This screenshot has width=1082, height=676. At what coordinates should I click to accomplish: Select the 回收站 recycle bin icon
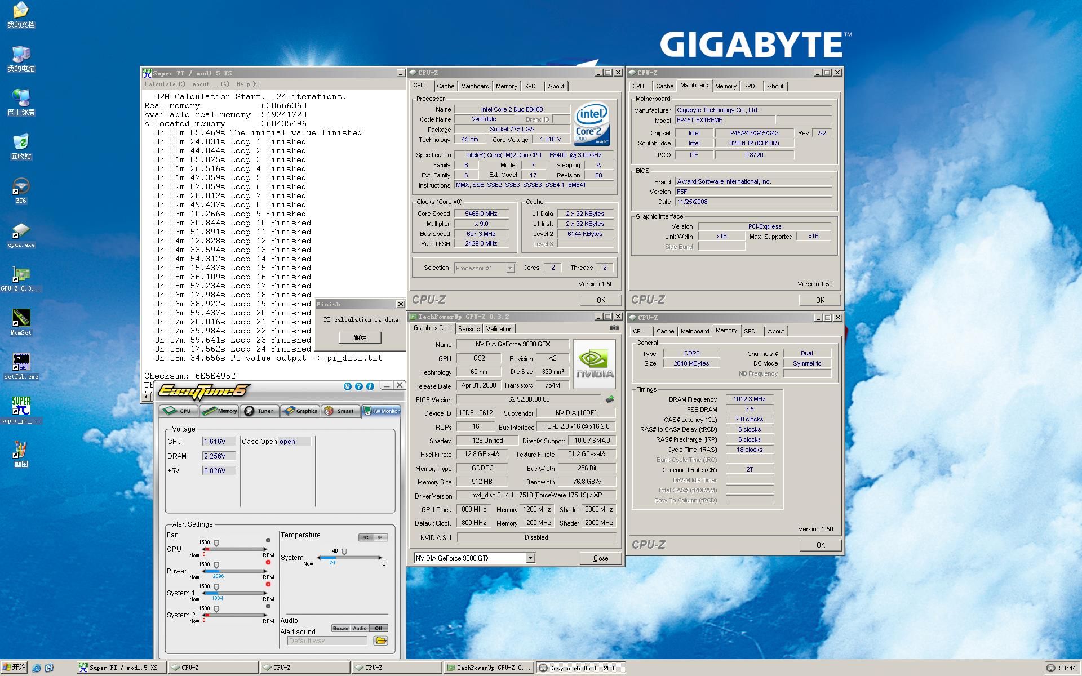coord(21,147)
